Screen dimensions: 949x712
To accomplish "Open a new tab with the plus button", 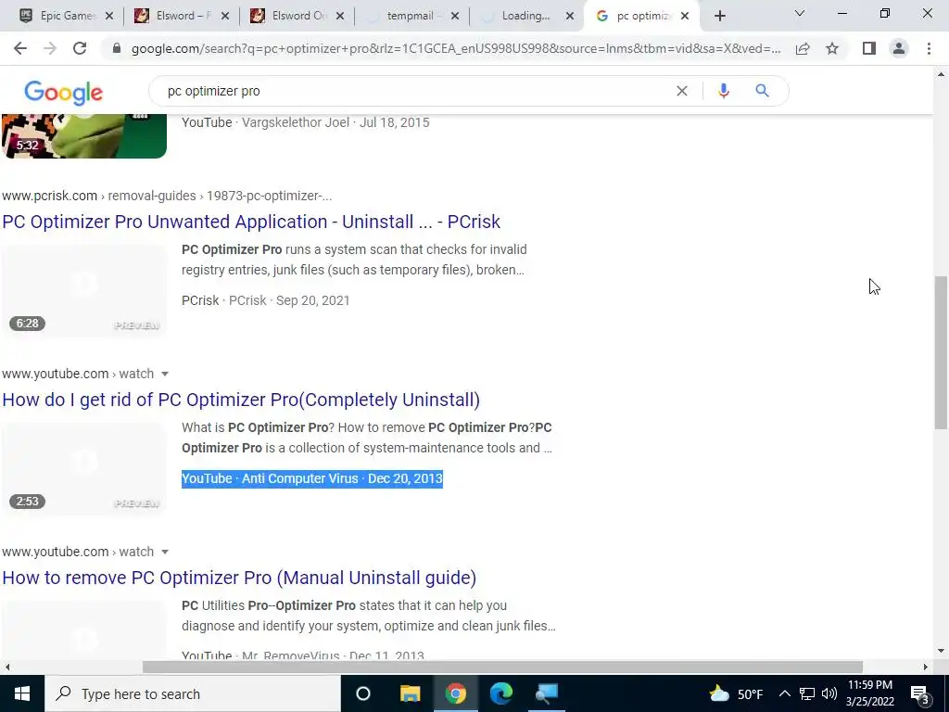I will click(x=719, y=16).
